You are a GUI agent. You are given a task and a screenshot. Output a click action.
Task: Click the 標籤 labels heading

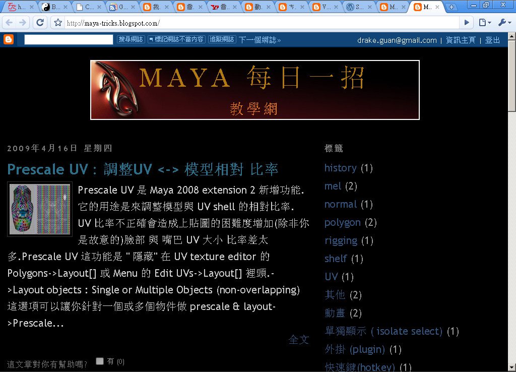tap(334, 148)
